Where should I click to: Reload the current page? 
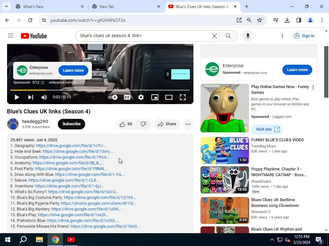(30, 20)
